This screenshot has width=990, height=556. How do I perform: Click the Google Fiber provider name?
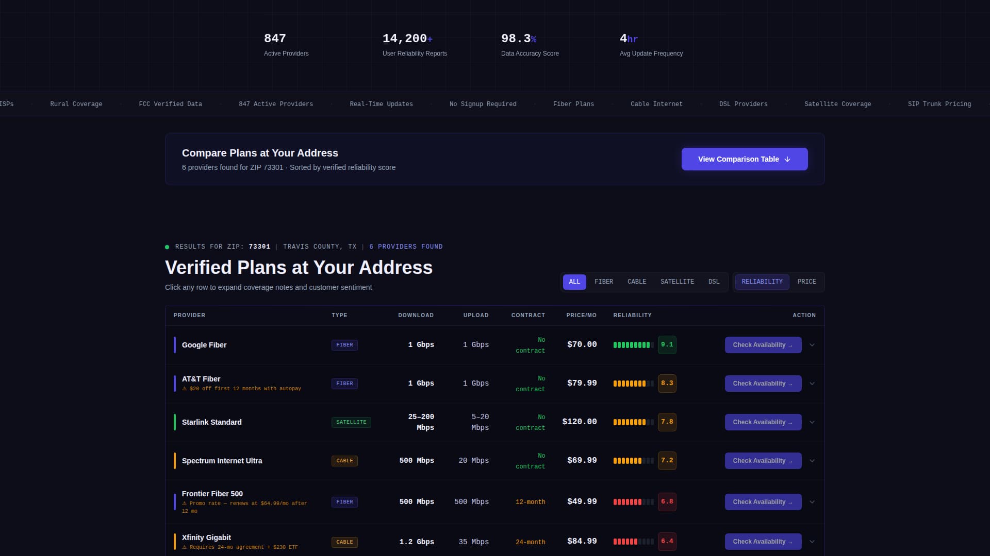click(204, 345)
